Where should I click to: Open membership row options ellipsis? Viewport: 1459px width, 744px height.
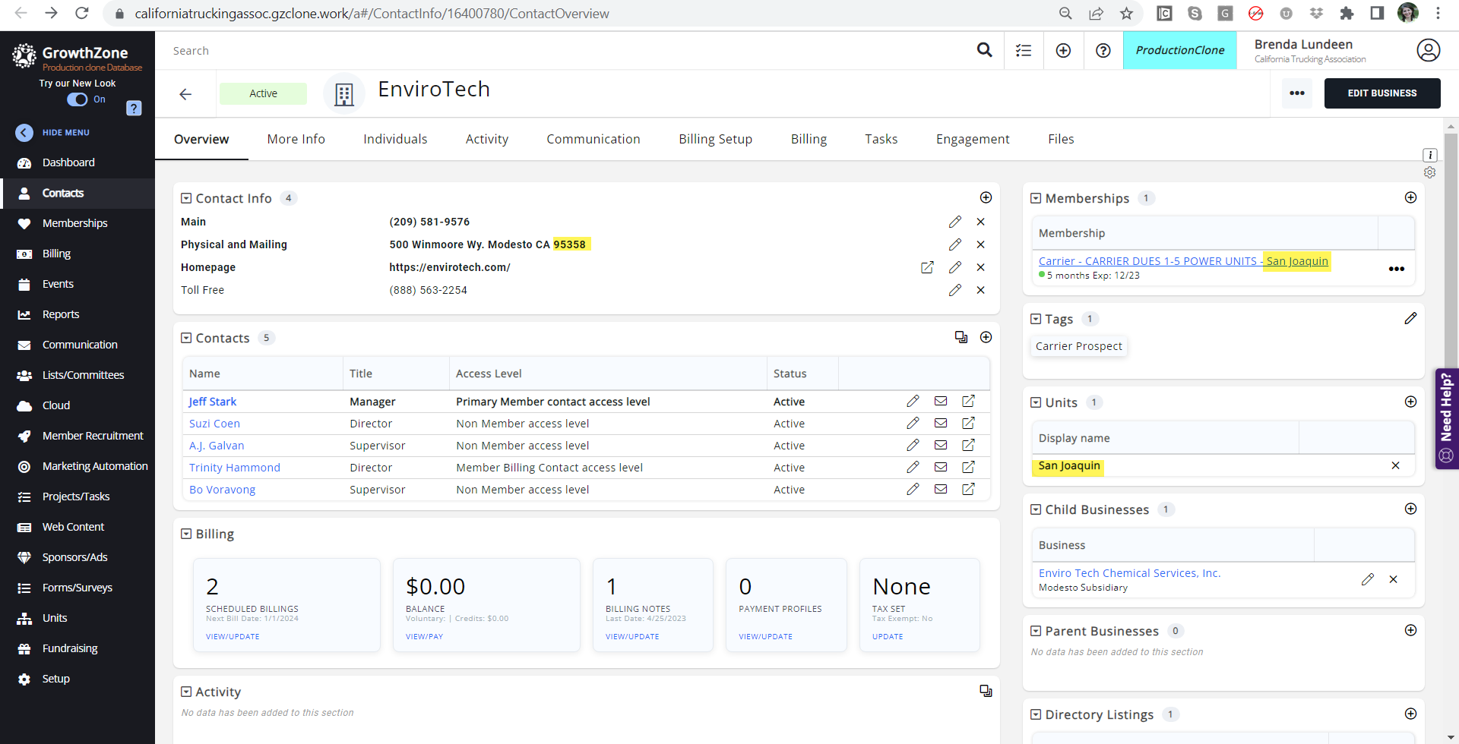pos(1396,269)
